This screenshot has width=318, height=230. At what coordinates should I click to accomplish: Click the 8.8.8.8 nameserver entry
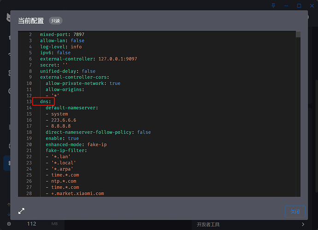coord(61,126)
